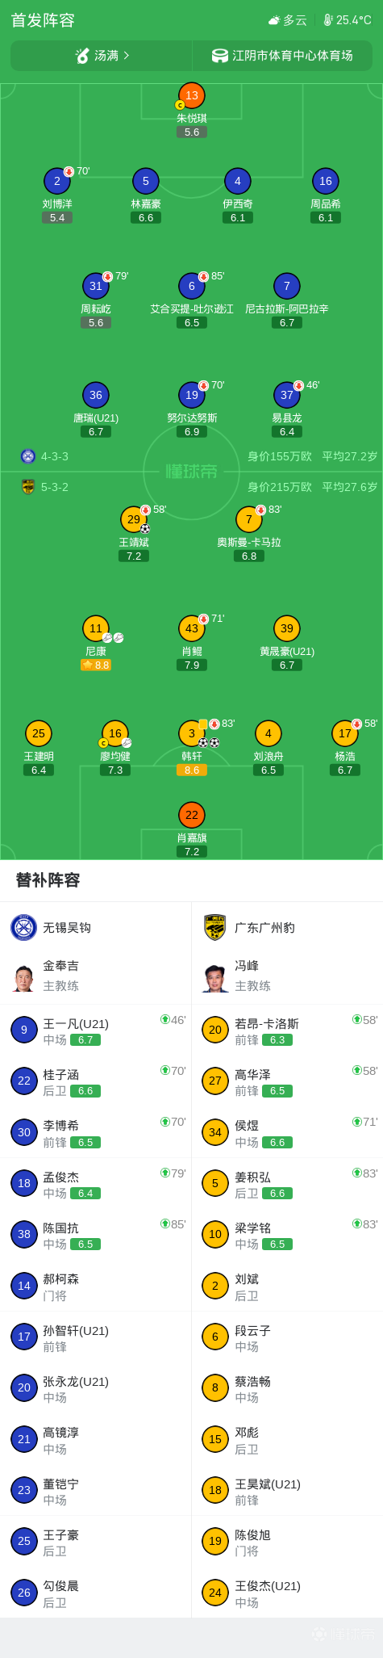Tap the 5-3-2 formation label
This screenshot has width=383, height=1658.
point(55,487)
